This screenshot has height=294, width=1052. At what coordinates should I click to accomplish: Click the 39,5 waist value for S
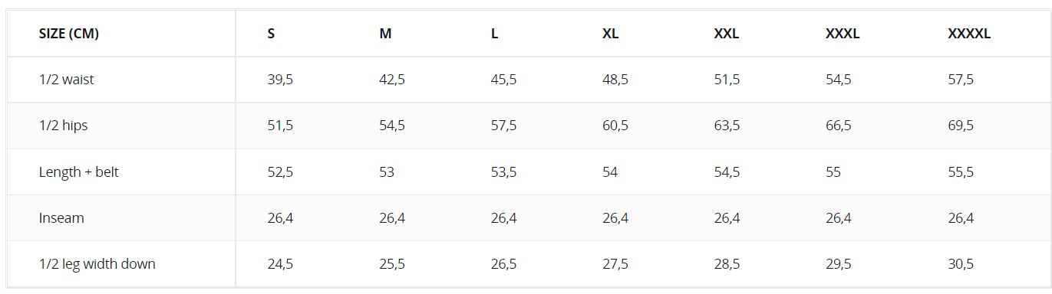[281, 80]
